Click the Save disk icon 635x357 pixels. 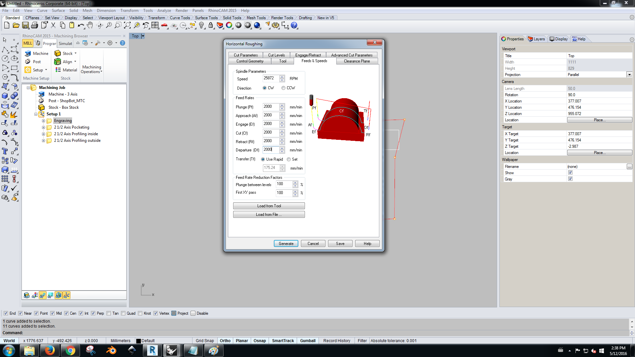[x=25, y=25]
